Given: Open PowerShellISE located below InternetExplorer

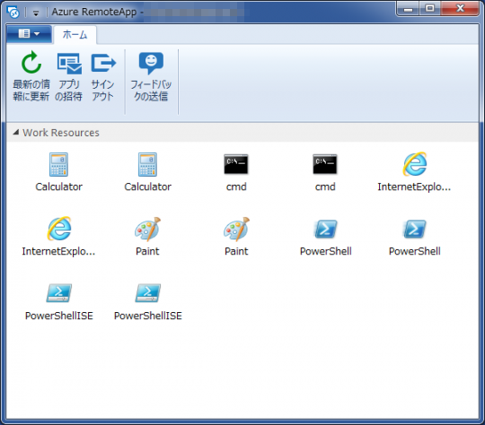Looking at the screenshot, I should pyautogui.click(x=58, y=301).
